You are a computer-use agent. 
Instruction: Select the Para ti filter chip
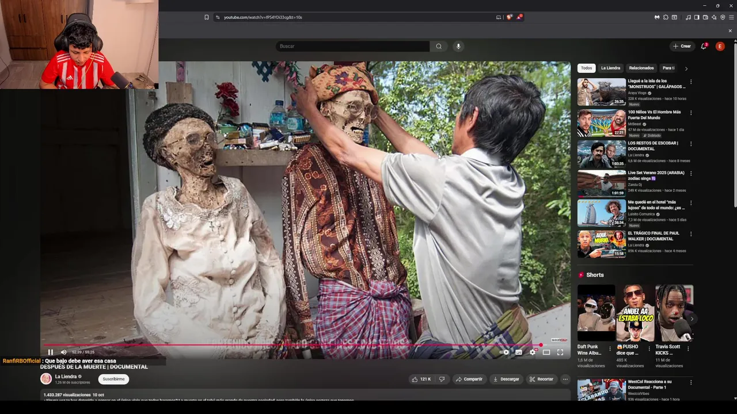coord(668,68)
